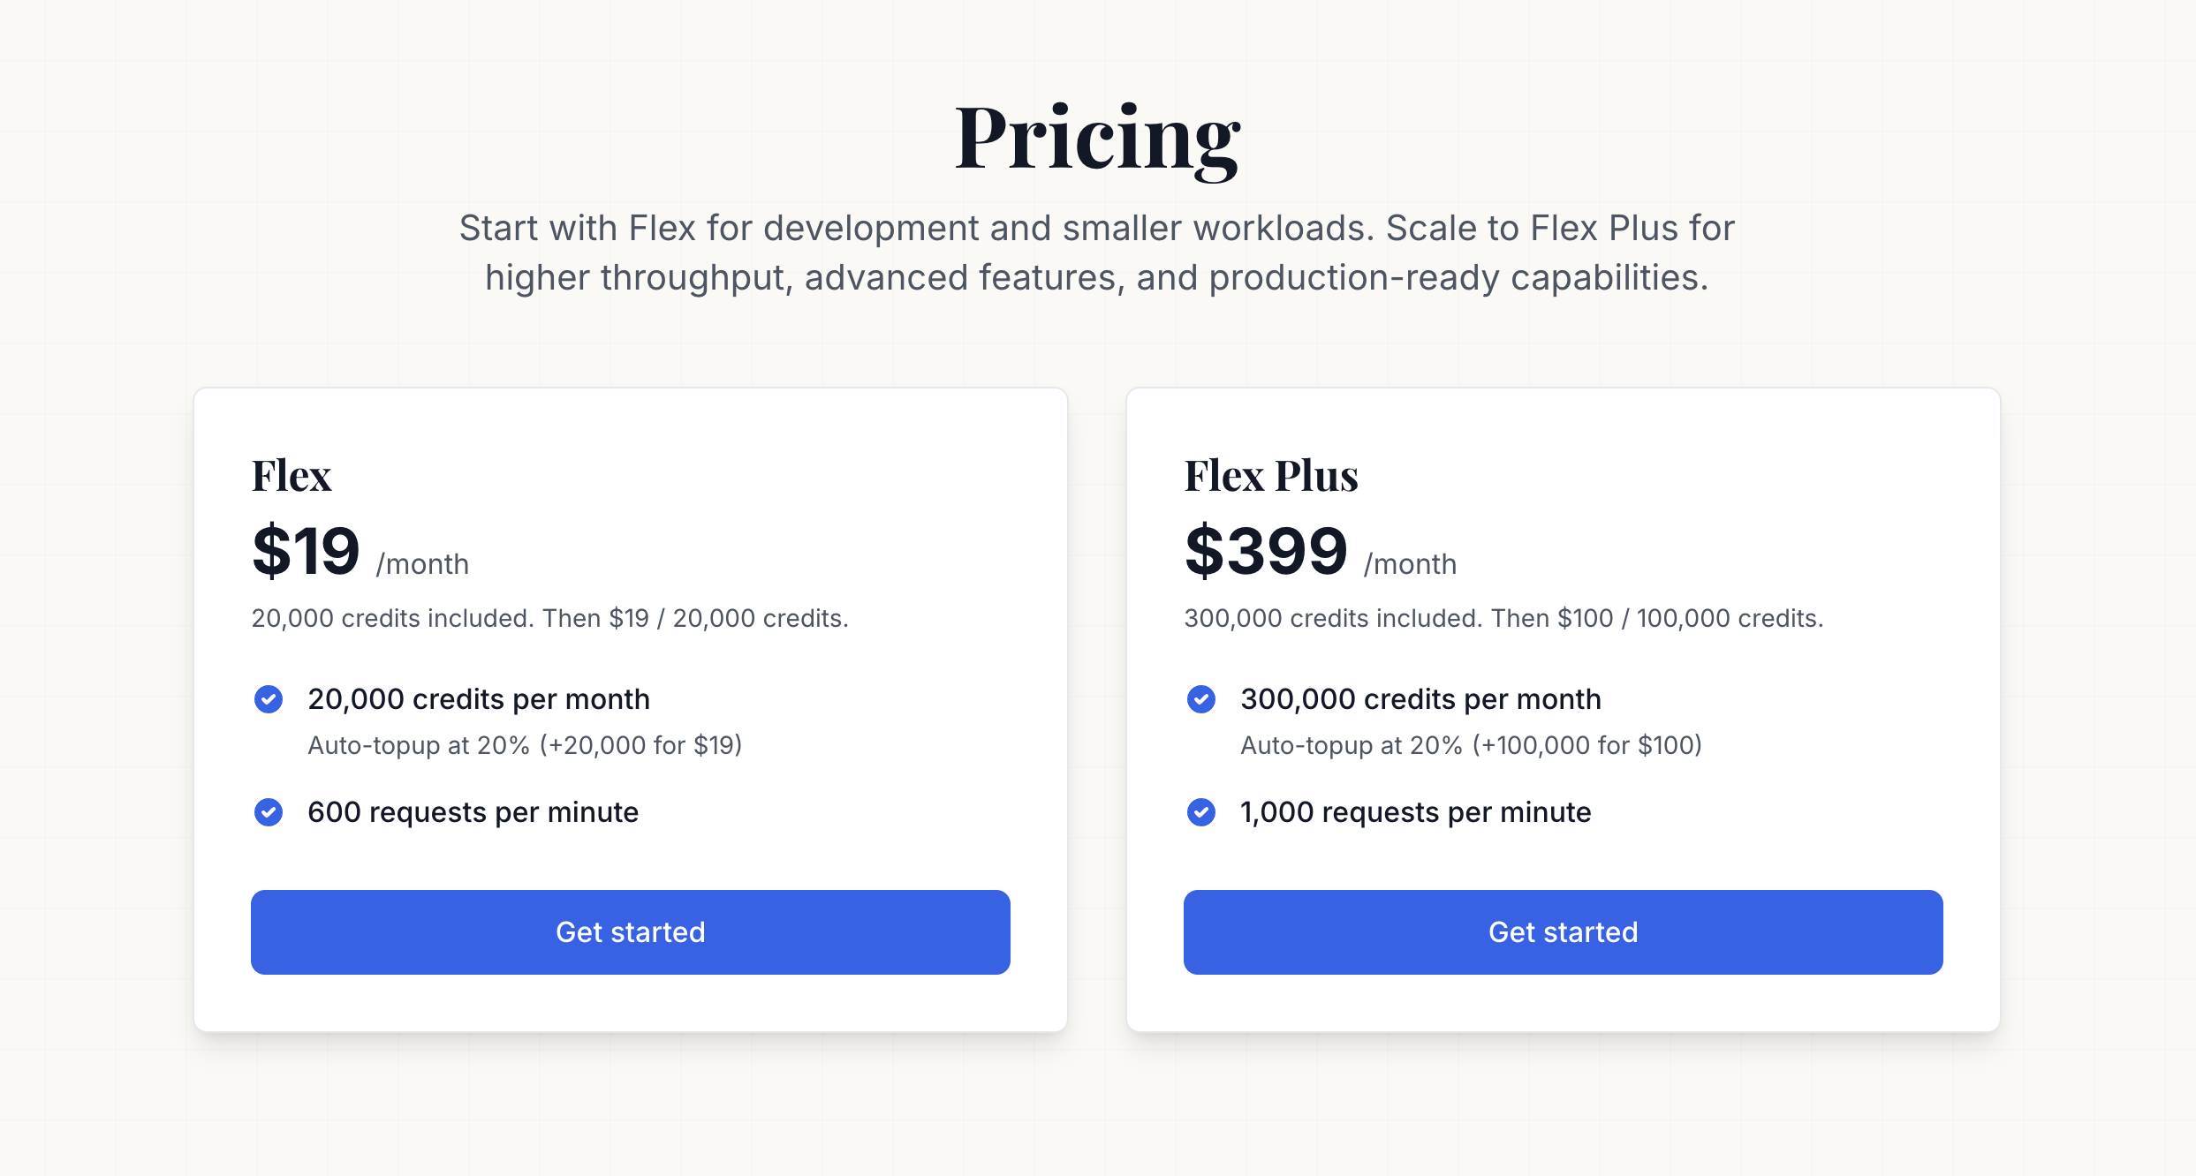Click the checkmark icon beside 20,000 credits
2196x1176 pixels.
click(269, 699)
